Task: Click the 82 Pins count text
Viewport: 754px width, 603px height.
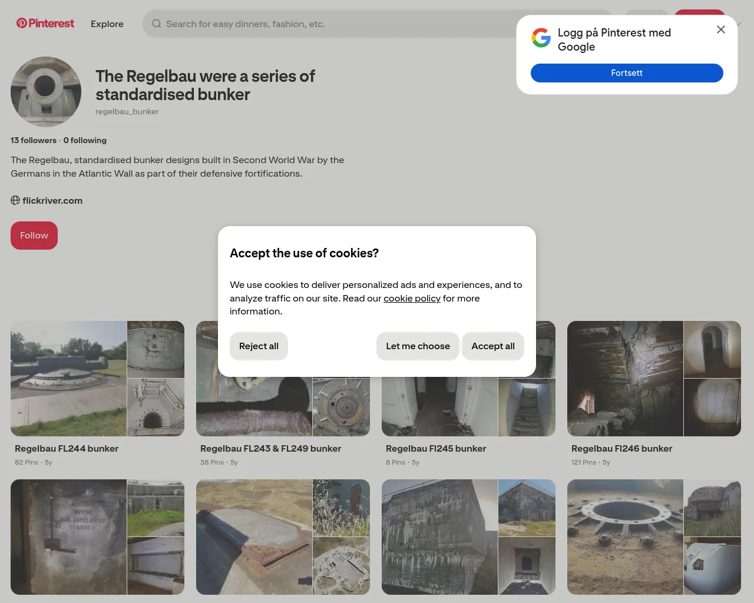Action: (x=27, y=462)
